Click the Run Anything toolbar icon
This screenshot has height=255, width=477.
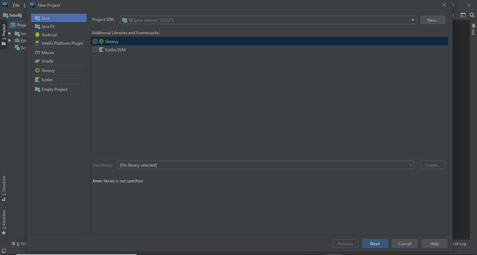pyautogui.click(x=463, y=15)
